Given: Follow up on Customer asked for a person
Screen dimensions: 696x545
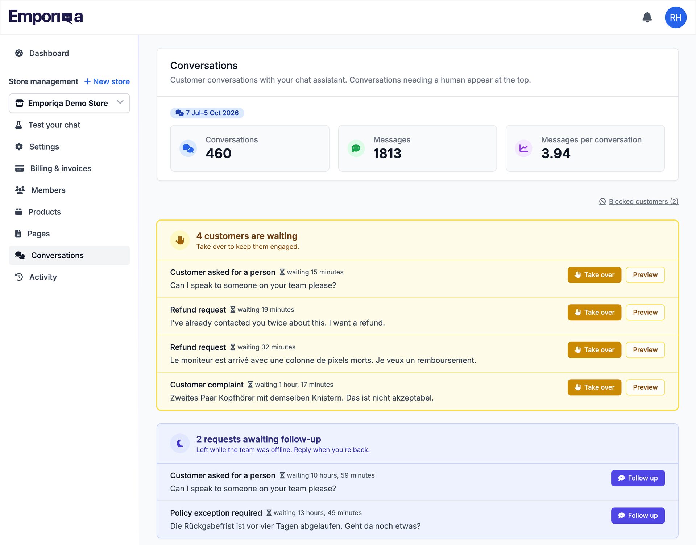Looking at the screenshot, I should (x=638, y=478).
